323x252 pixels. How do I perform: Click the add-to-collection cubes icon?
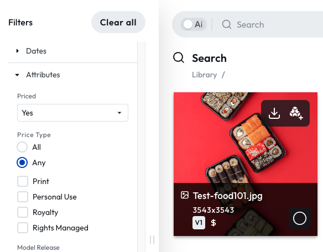click(296, 113)
